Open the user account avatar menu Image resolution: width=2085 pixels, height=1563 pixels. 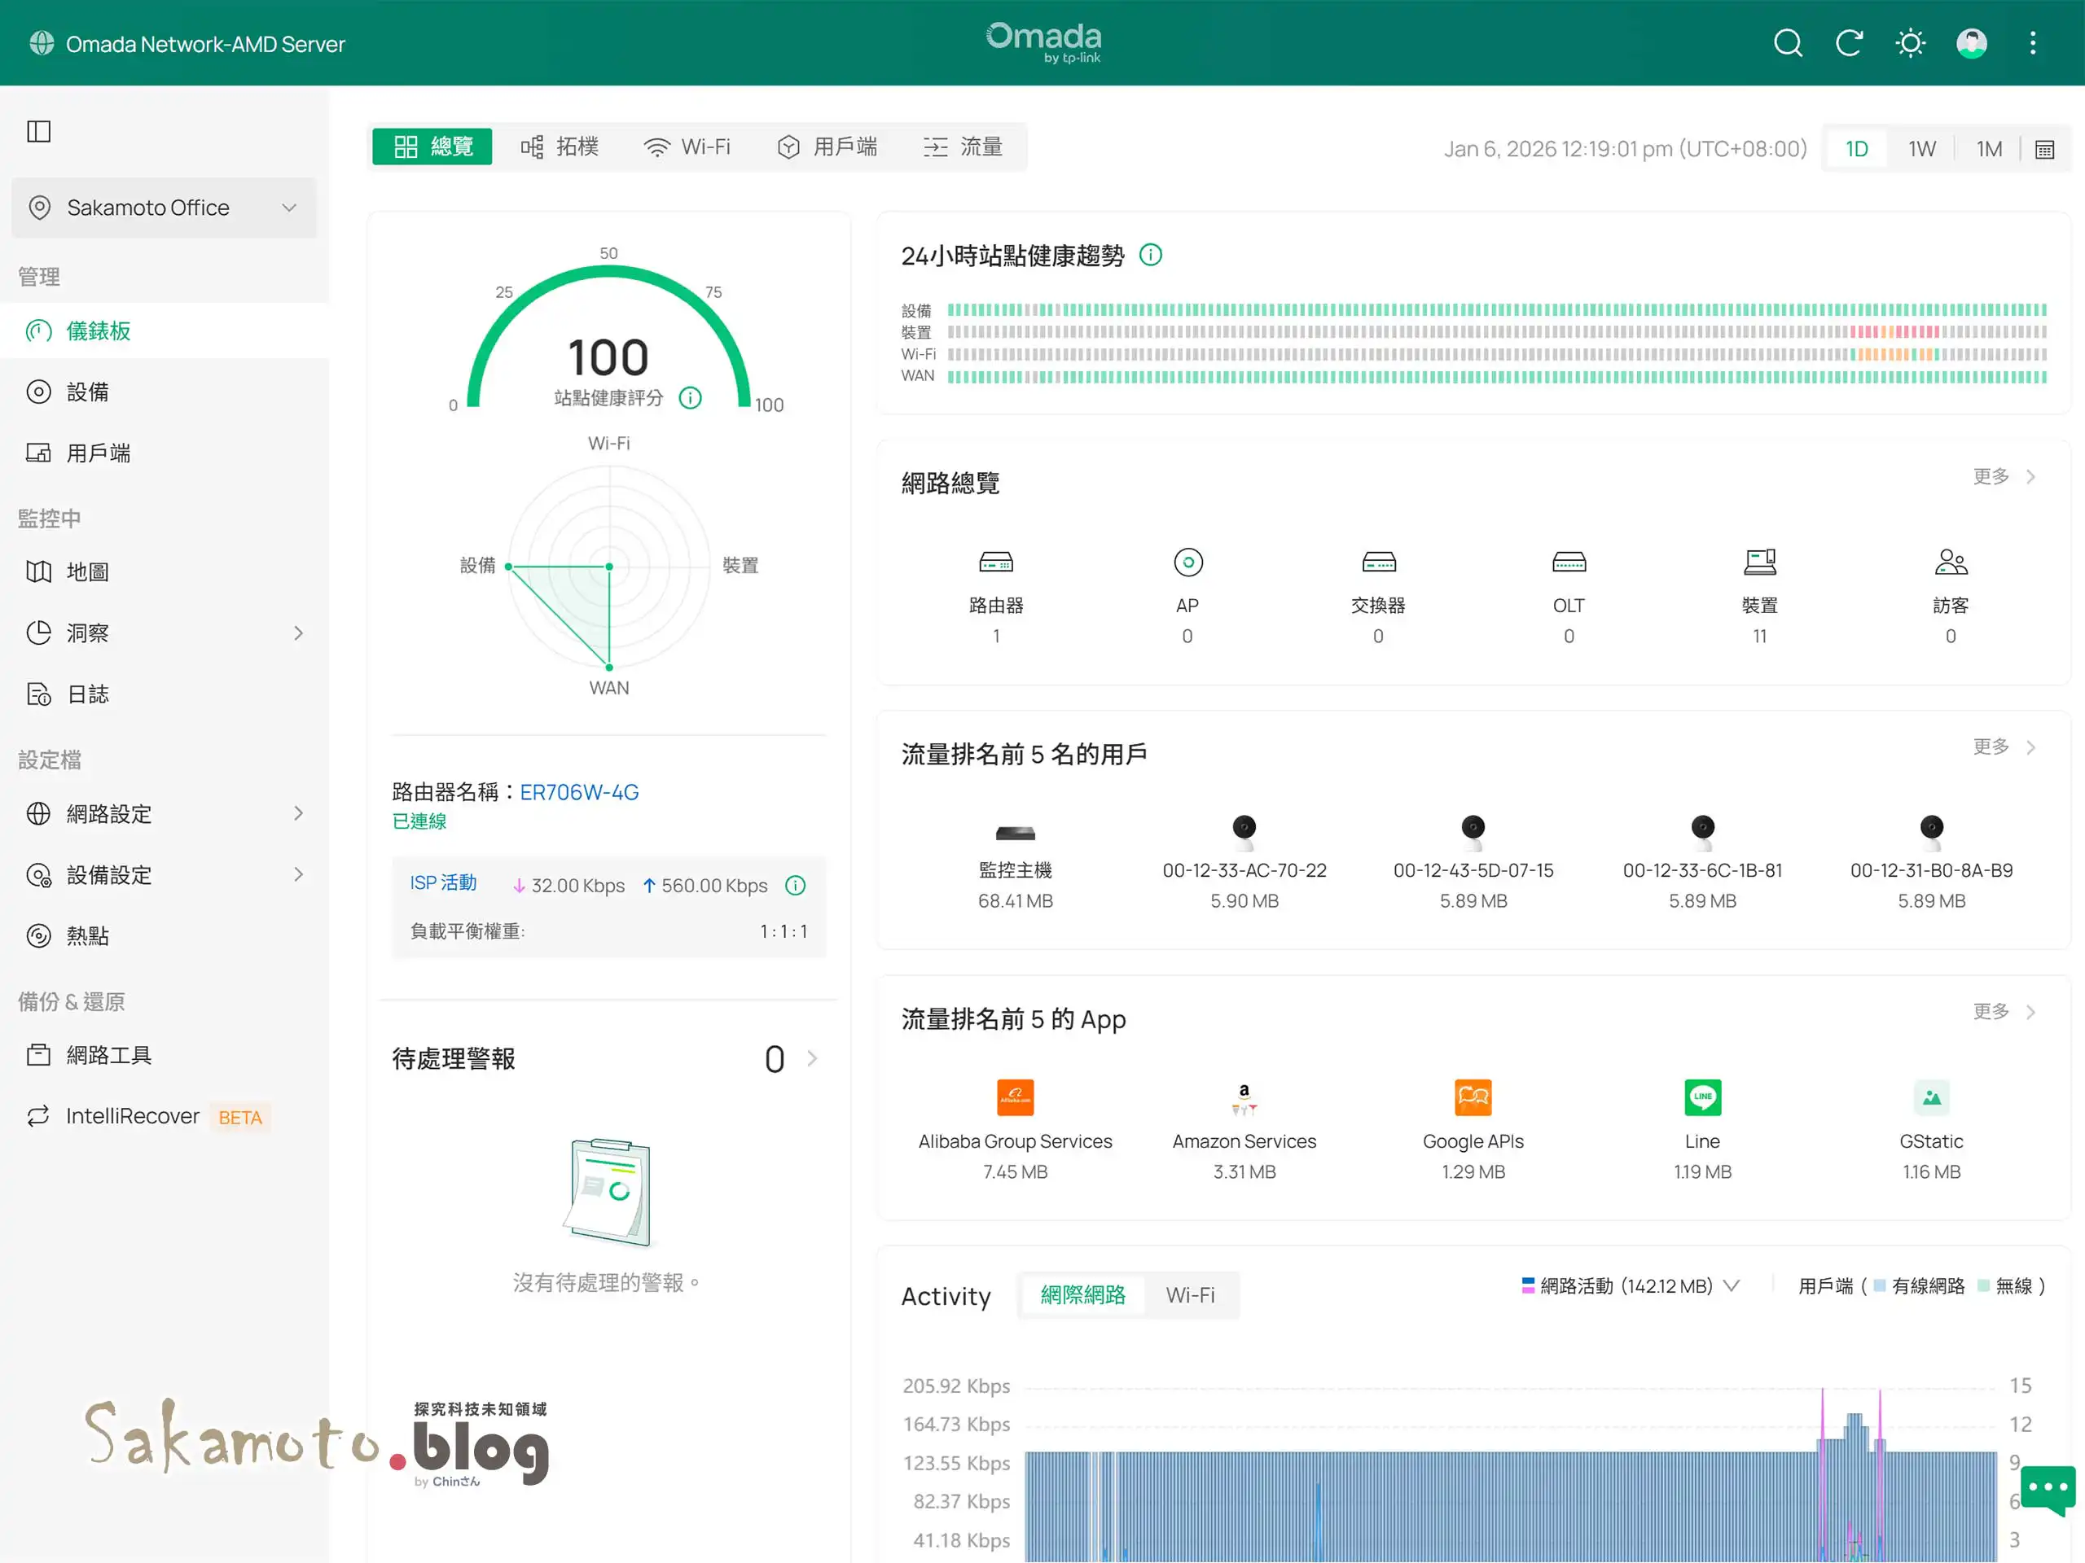pyautogui.click(x=1971, y=43)
